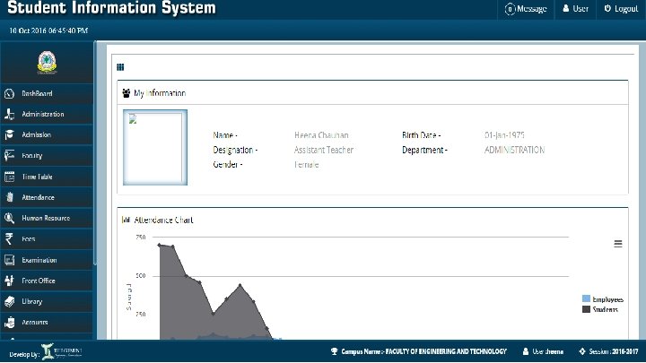Viewport: 646px width, 363px height.
Task: Toggle Employees series in chart legend
Action: tap(603, 299)
